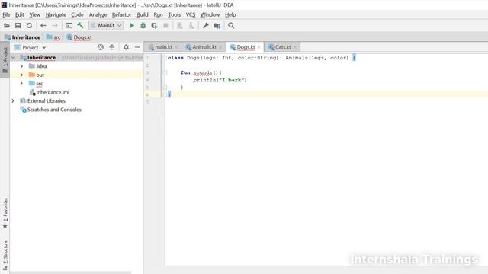Click Scroll from Source target icon
The image size is (488, 274).
point(100,47)
